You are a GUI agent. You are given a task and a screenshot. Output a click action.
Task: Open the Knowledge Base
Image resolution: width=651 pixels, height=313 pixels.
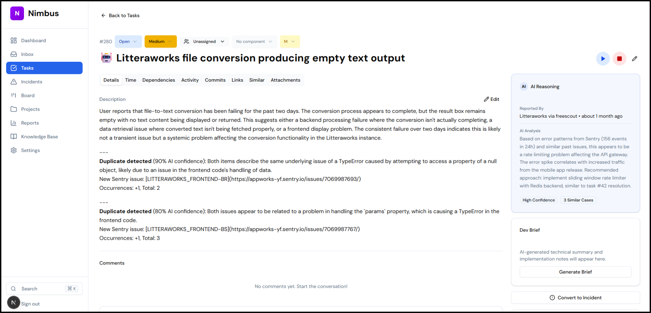tap(40, 136)
